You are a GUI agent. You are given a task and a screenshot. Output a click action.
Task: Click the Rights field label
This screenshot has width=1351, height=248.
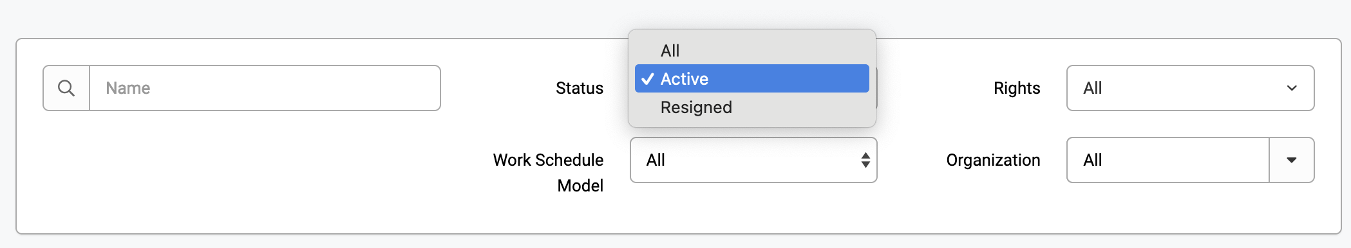tap(1017, 88)
